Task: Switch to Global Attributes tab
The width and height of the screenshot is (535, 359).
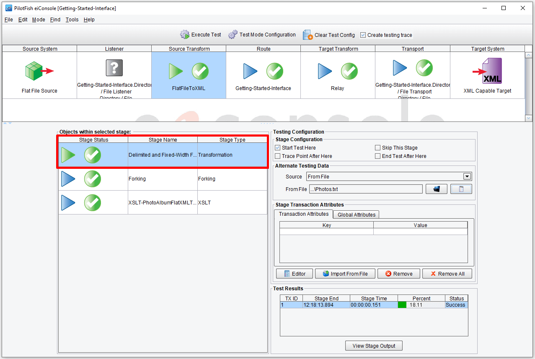Action: coord(357,214)
